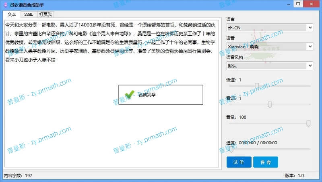
Task: Click inside the main text input area
Action: click(x=112, y=94)
